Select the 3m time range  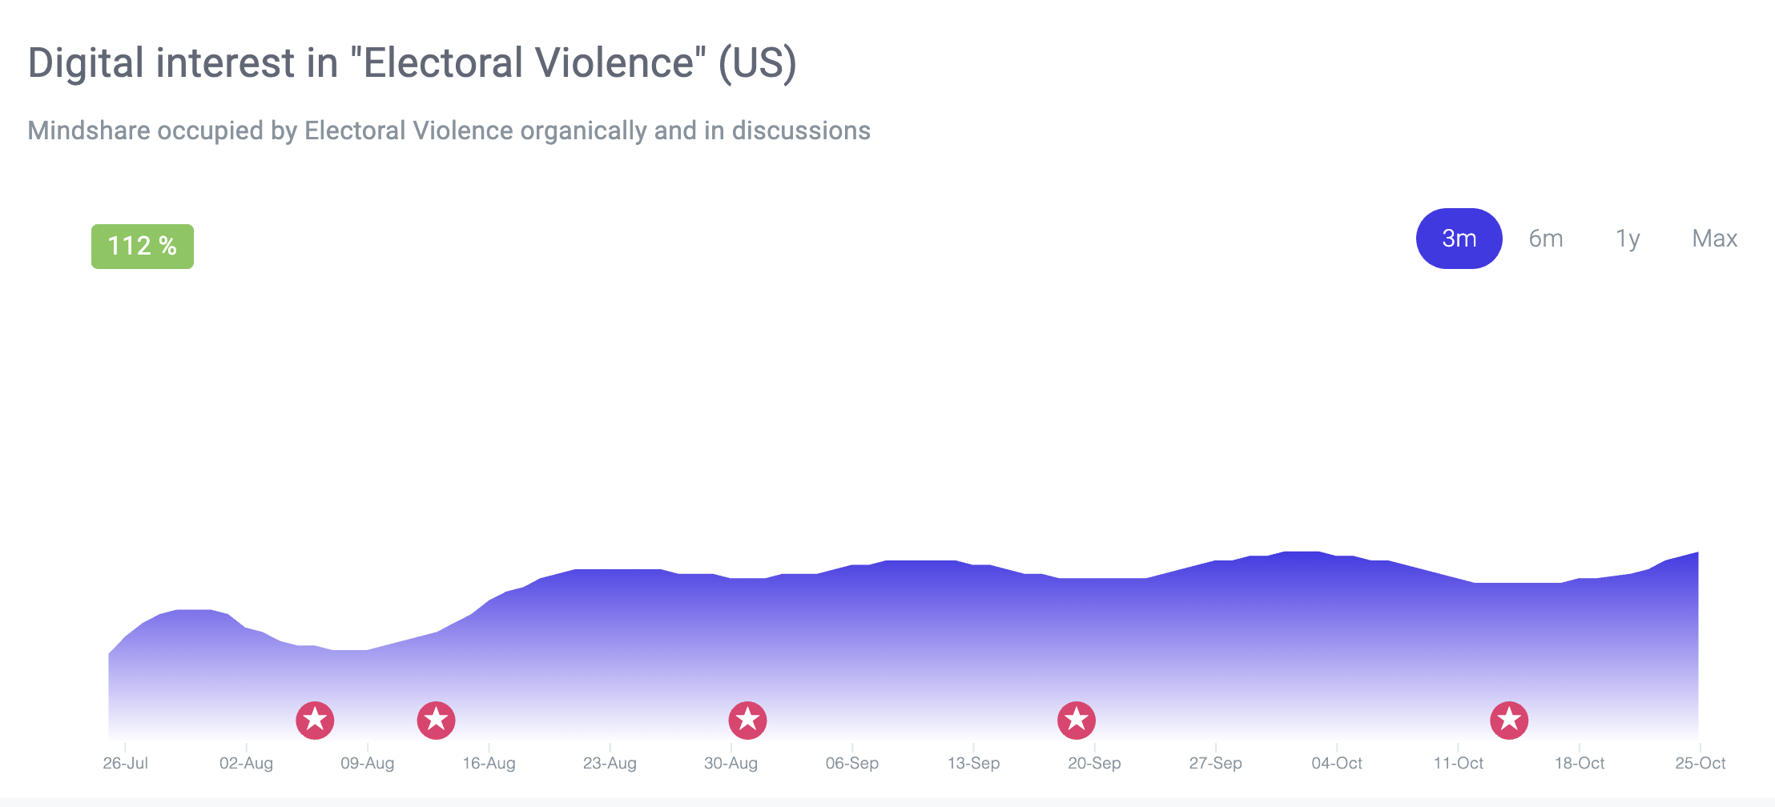point(1459,239)
